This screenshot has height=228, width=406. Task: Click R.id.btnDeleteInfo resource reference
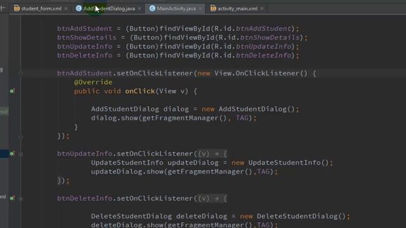pos(252,55)
